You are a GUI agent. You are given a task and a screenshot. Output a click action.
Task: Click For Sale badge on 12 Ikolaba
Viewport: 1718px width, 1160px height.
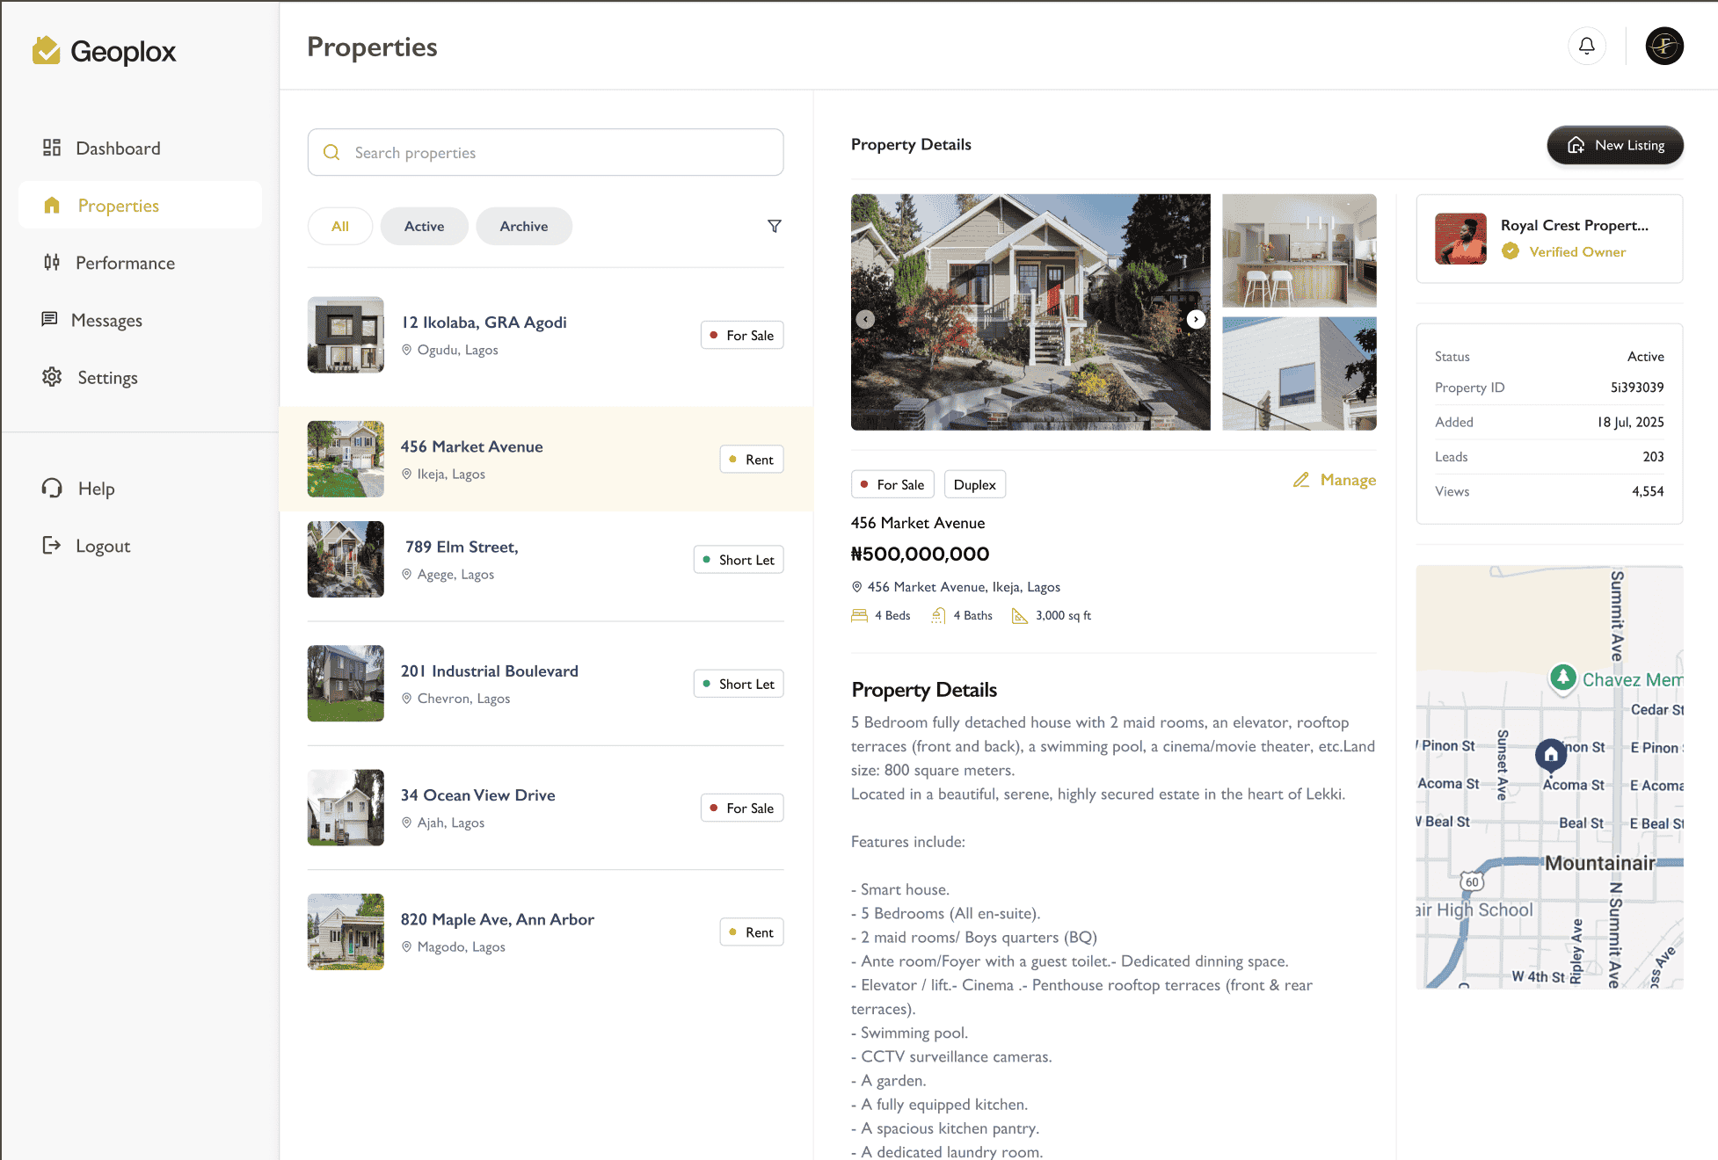point(742,335)
